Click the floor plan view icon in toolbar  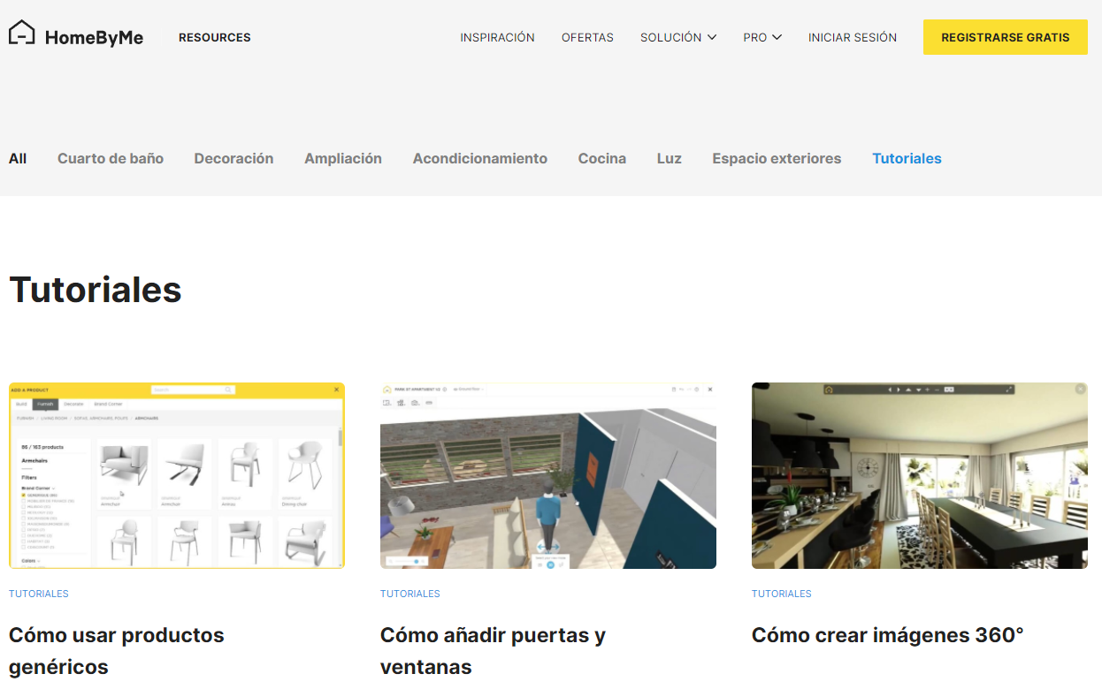click(386, 402)
